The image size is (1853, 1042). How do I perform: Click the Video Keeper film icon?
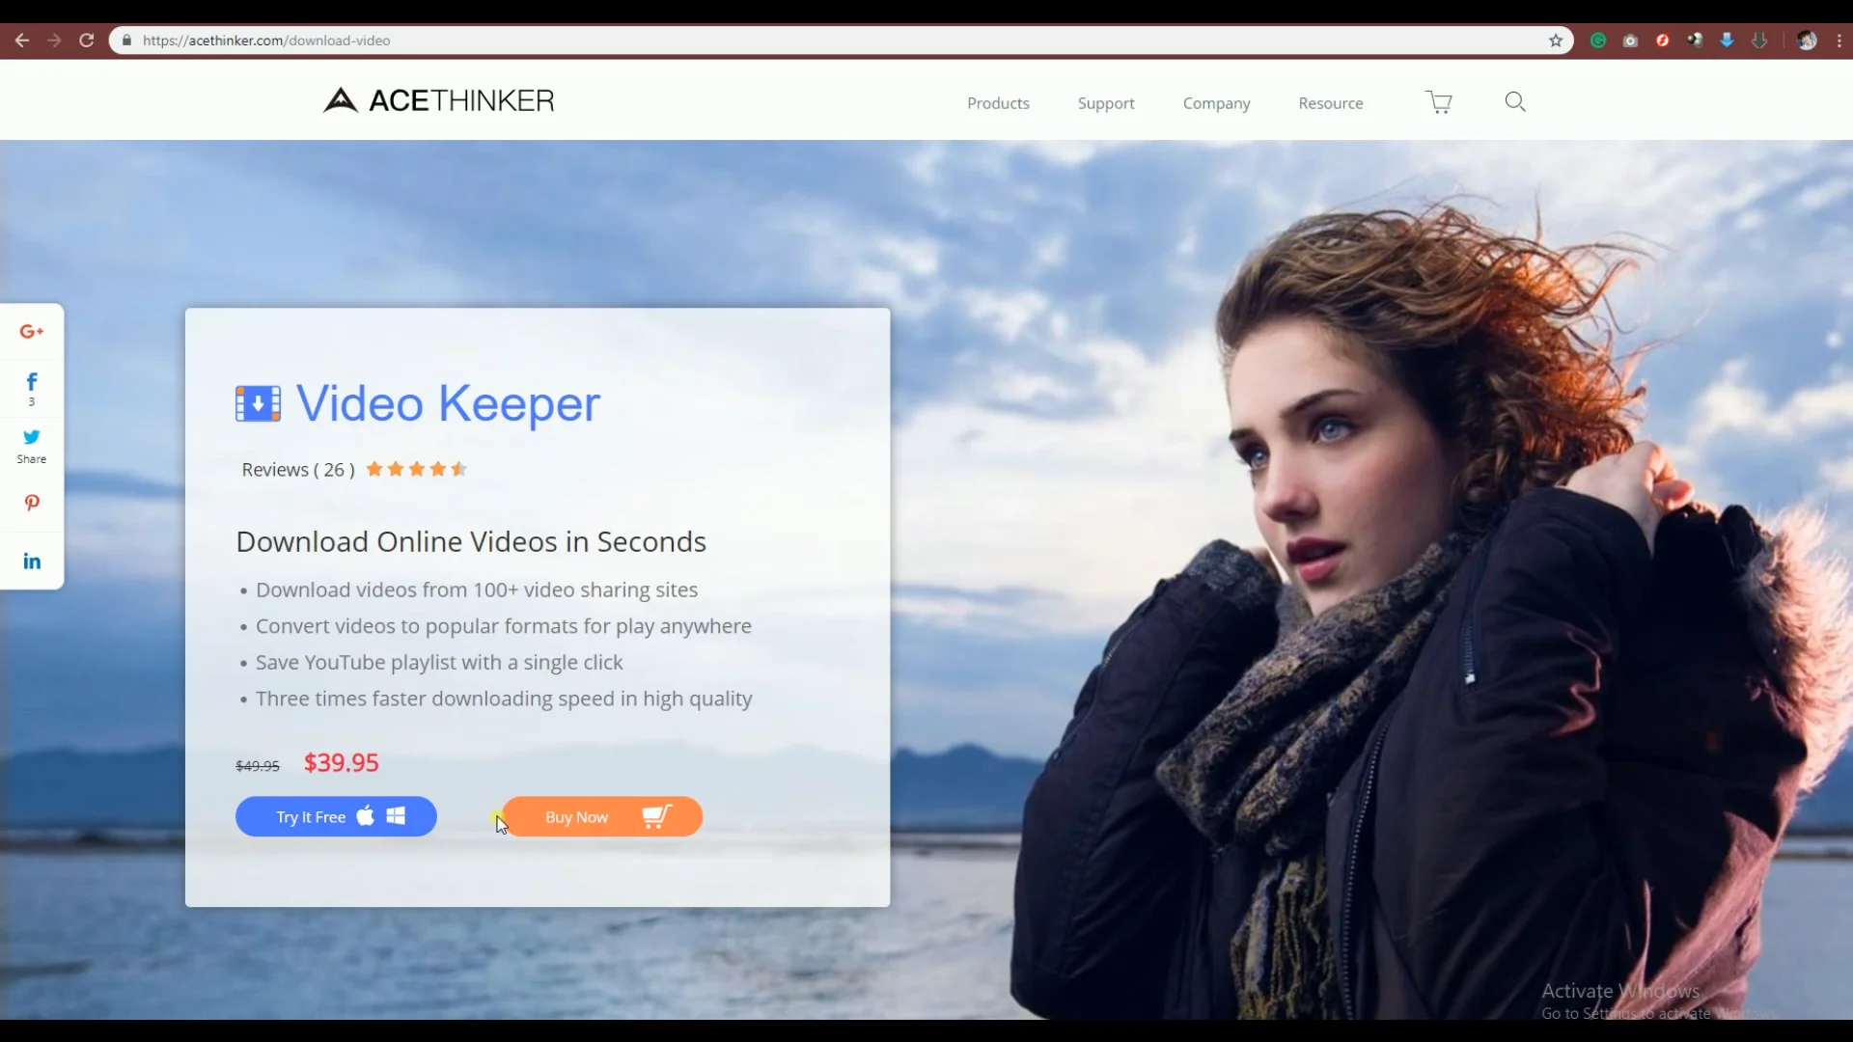258,403
